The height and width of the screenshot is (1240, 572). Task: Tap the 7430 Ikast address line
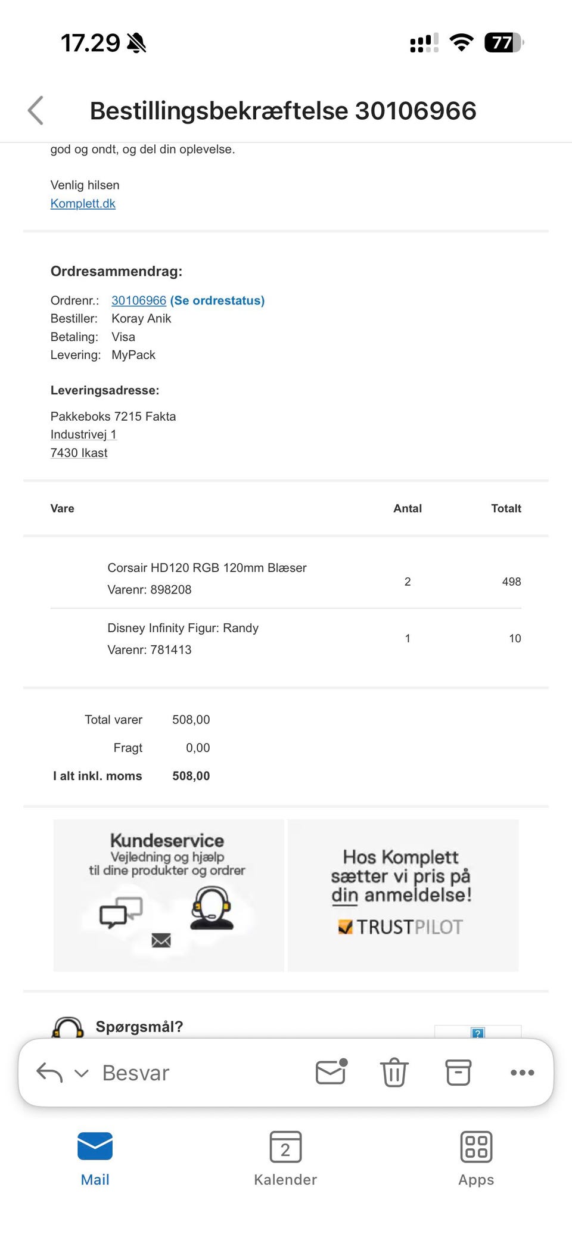(79, 453)
